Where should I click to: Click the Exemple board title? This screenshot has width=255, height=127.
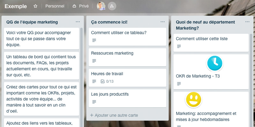click(x=16, y=6)
